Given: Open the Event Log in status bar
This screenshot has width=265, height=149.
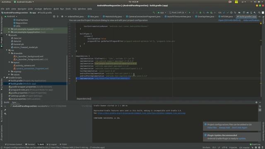Looking at the screenshot, I should [x=255, y=144].
